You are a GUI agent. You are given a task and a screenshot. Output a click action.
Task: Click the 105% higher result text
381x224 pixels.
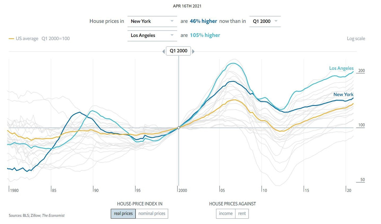click(205, 35)
